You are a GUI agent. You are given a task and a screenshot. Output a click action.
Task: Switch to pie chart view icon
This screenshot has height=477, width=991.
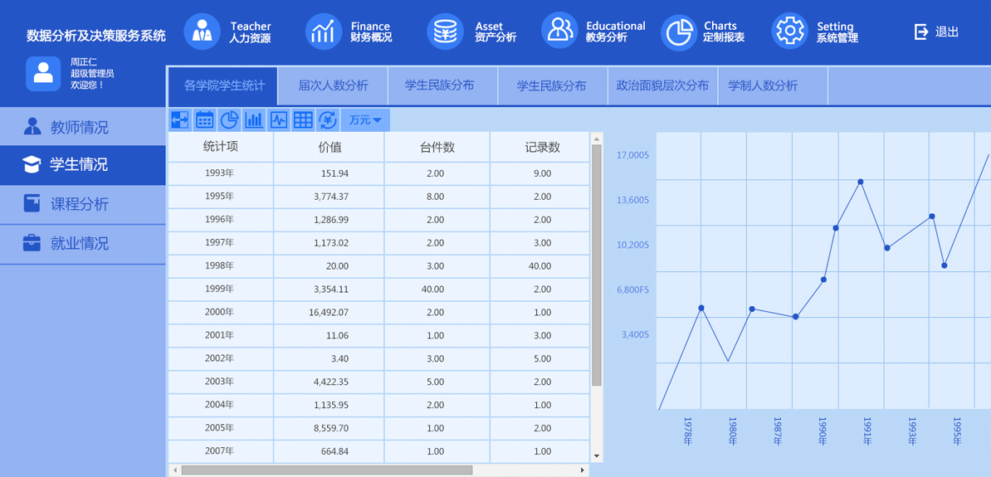pos(229,120)
